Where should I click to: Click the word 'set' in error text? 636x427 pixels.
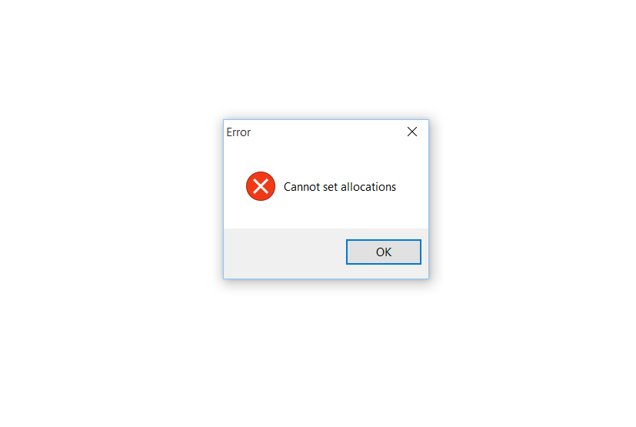pyautogui.click(x=330, y=187)
